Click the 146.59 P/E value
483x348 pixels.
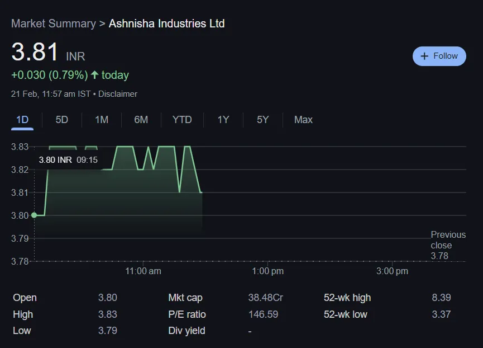point(263,314)
